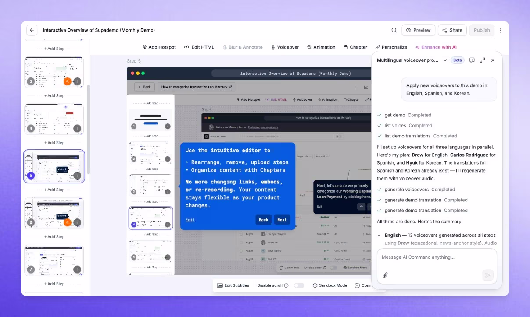This screenshot has height=317, width=530.
Task: Open the three-dot menu beside Publish
Action: pyautogui.click(x=501, y=30)
